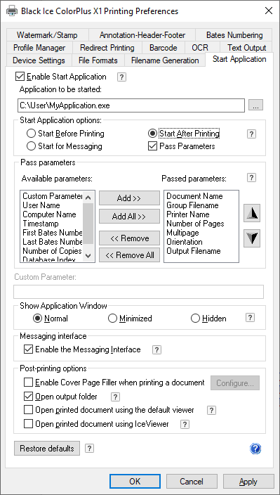
Task: Open the Filename Generation tab
Action: [x=165, y=60]
